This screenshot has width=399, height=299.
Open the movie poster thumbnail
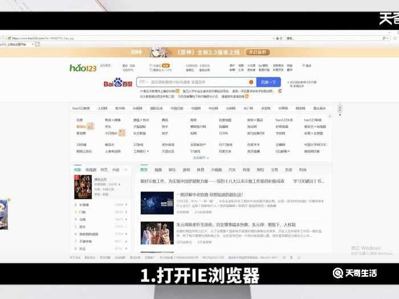pos(83,187)
